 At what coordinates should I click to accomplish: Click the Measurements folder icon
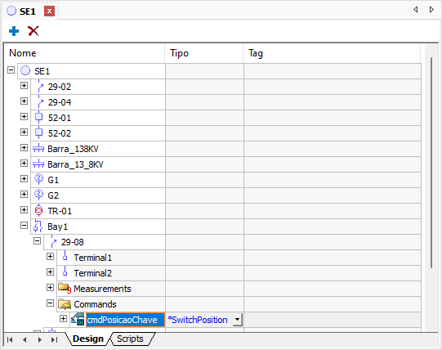click(x=65, y=288)
